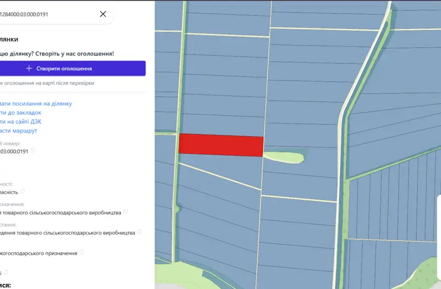
Task: Open the маршрут route link
Action: tap(19, 130)
